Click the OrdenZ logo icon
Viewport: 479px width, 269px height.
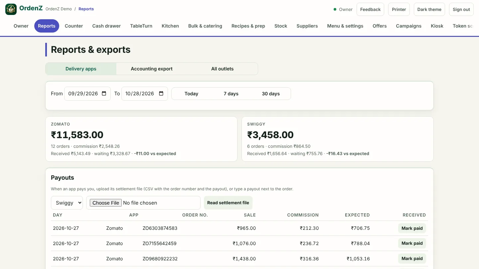point(11,9)
